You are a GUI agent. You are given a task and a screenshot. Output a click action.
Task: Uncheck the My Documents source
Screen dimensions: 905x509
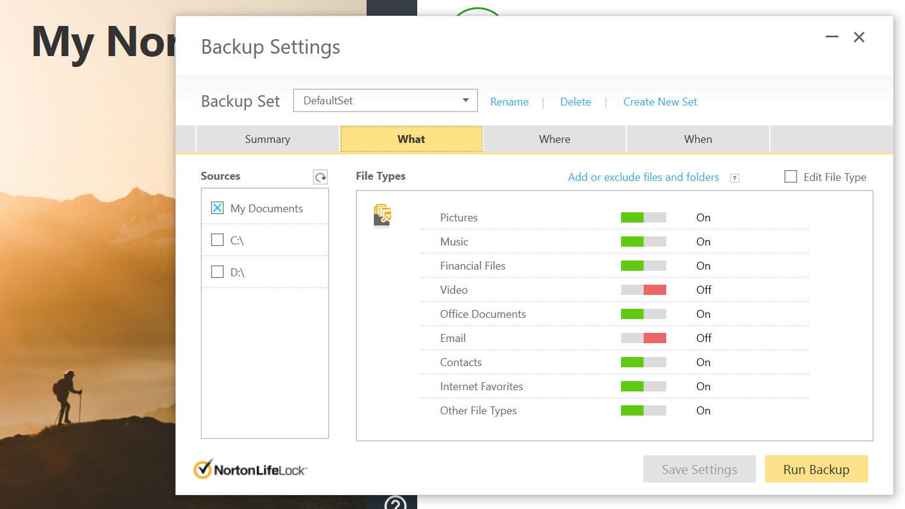pos(217,208)
